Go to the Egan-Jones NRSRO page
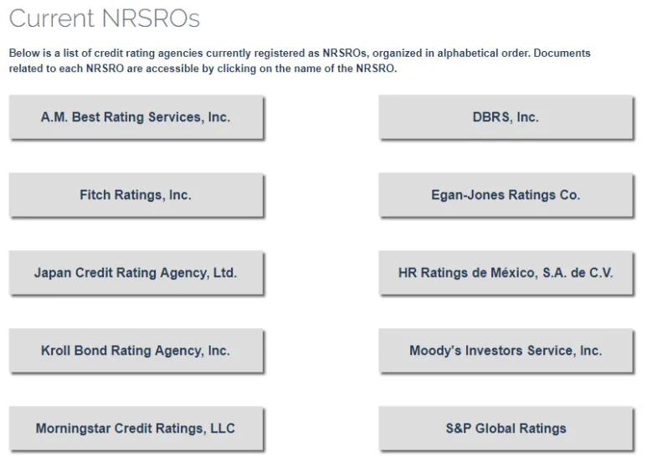This screenshot has width=647, height=467. [x=506, y=195]
